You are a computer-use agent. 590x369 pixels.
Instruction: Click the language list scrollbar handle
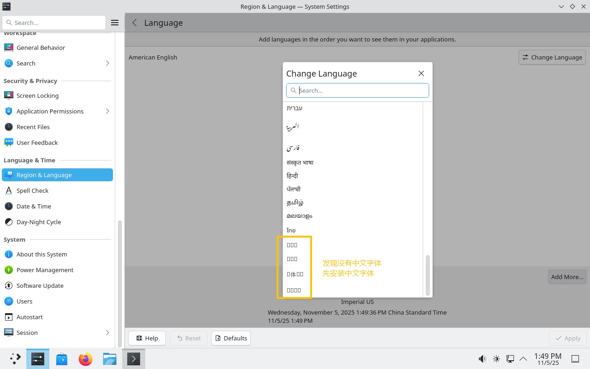(428, 275)
